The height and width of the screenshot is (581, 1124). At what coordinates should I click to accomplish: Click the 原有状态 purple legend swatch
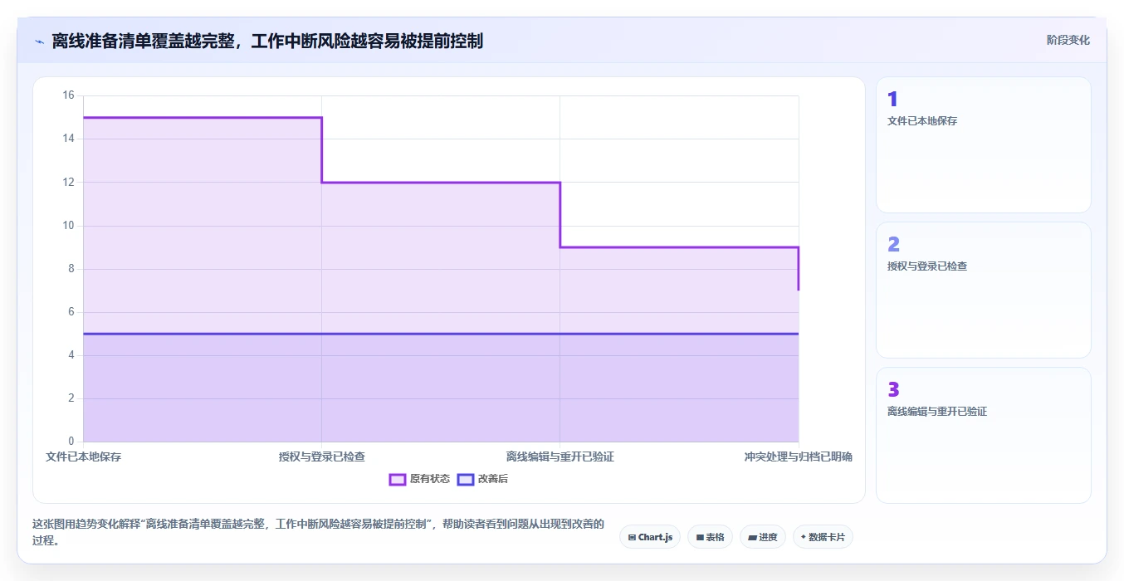(x=398, y=479)
